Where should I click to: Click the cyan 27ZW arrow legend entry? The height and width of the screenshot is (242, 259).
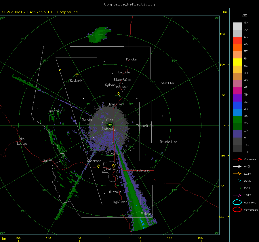[x=237, y=181]
